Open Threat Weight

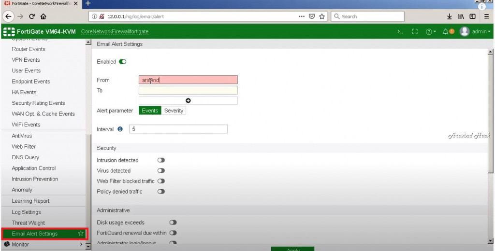pyautogui.click(x=29, y=223)
